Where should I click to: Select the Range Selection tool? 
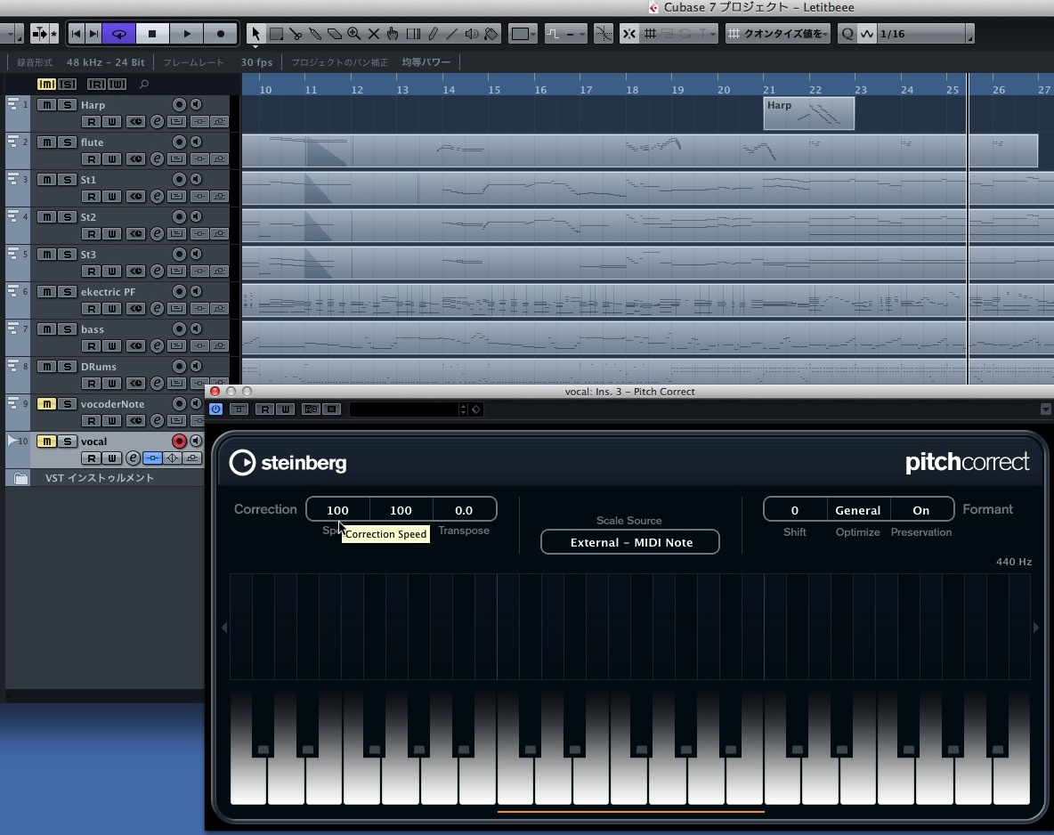[276, 34]
